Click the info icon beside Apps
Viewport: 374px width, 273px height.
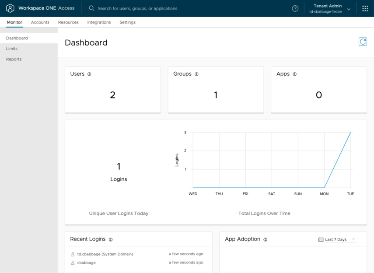[294, 74]
